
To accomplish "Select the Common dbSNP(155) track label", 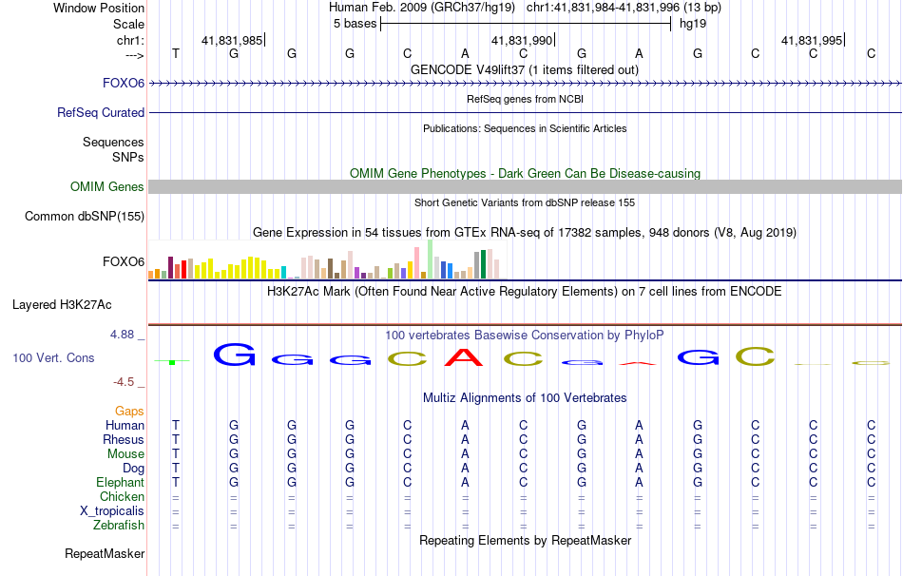I will 84,216.
